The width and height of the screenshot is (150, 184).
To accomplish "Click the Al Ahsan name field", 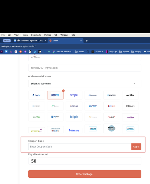I will [85, 57].
